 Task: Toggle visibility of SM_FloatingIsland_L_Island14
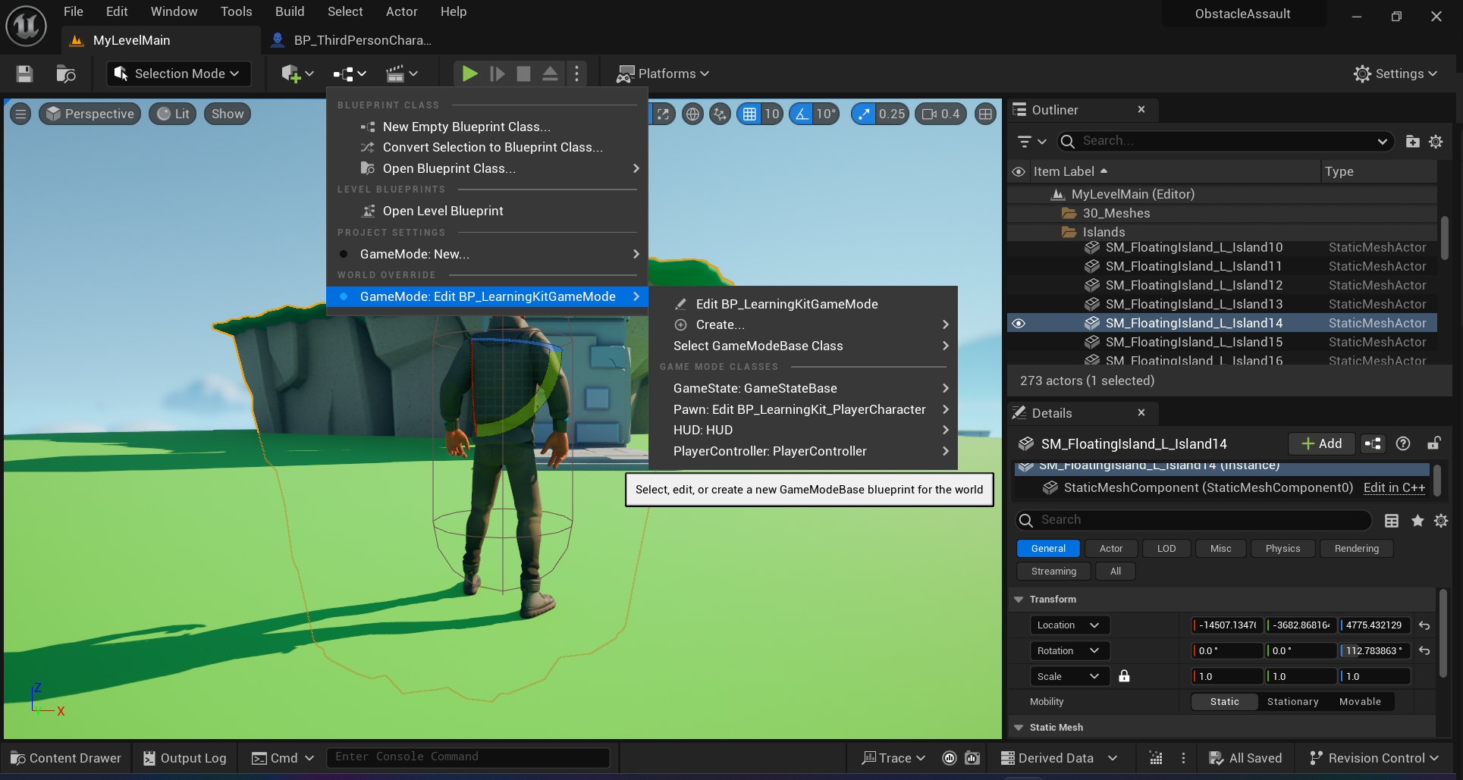point(1019,323)
